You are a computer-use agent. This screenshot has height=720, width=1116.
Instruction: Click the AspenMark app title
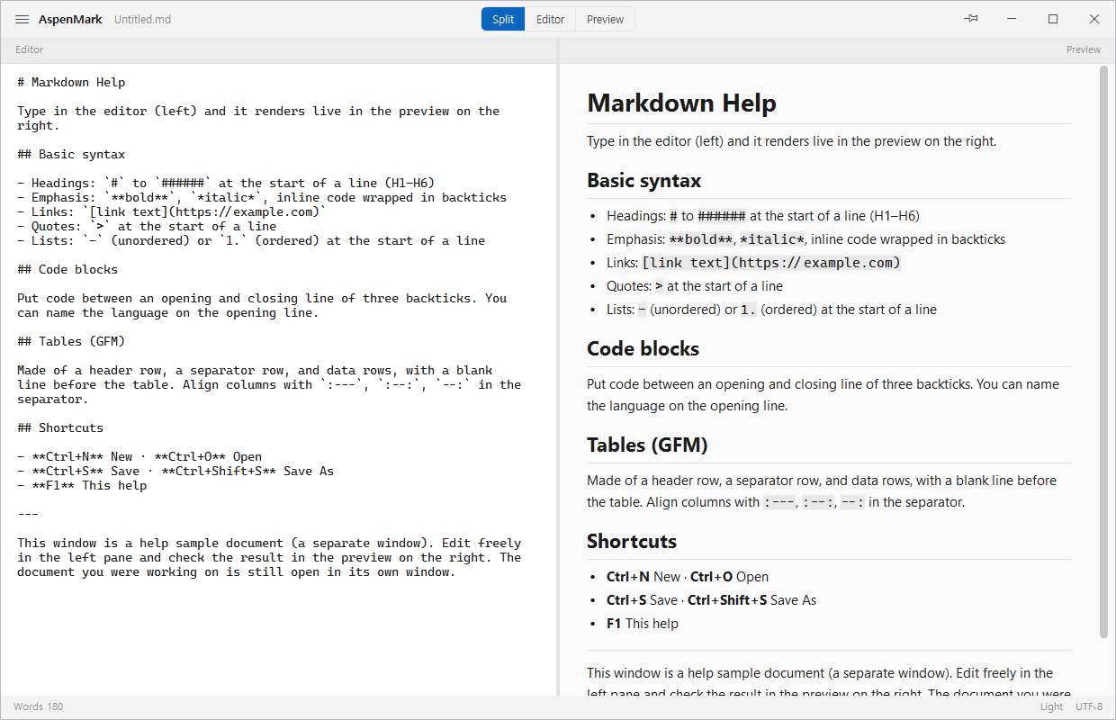point(70,19)
